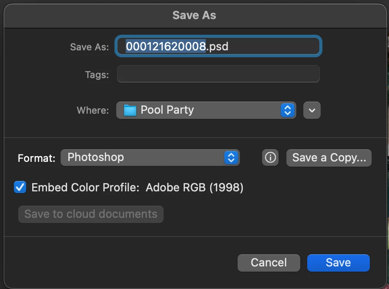Click the info icon beside Format
The image size is (389, 289).
(270, 158)
